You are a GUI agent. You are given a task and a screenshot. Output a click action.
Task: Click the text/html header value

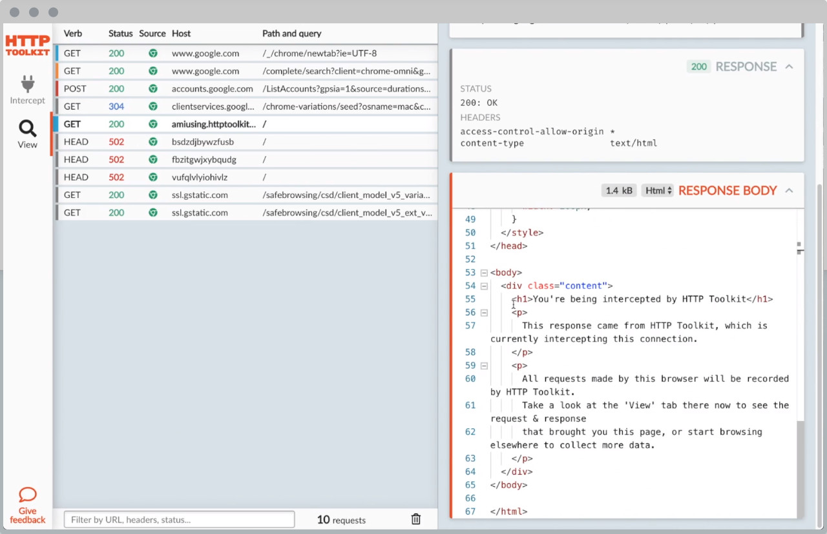click(x=633, y=143)
